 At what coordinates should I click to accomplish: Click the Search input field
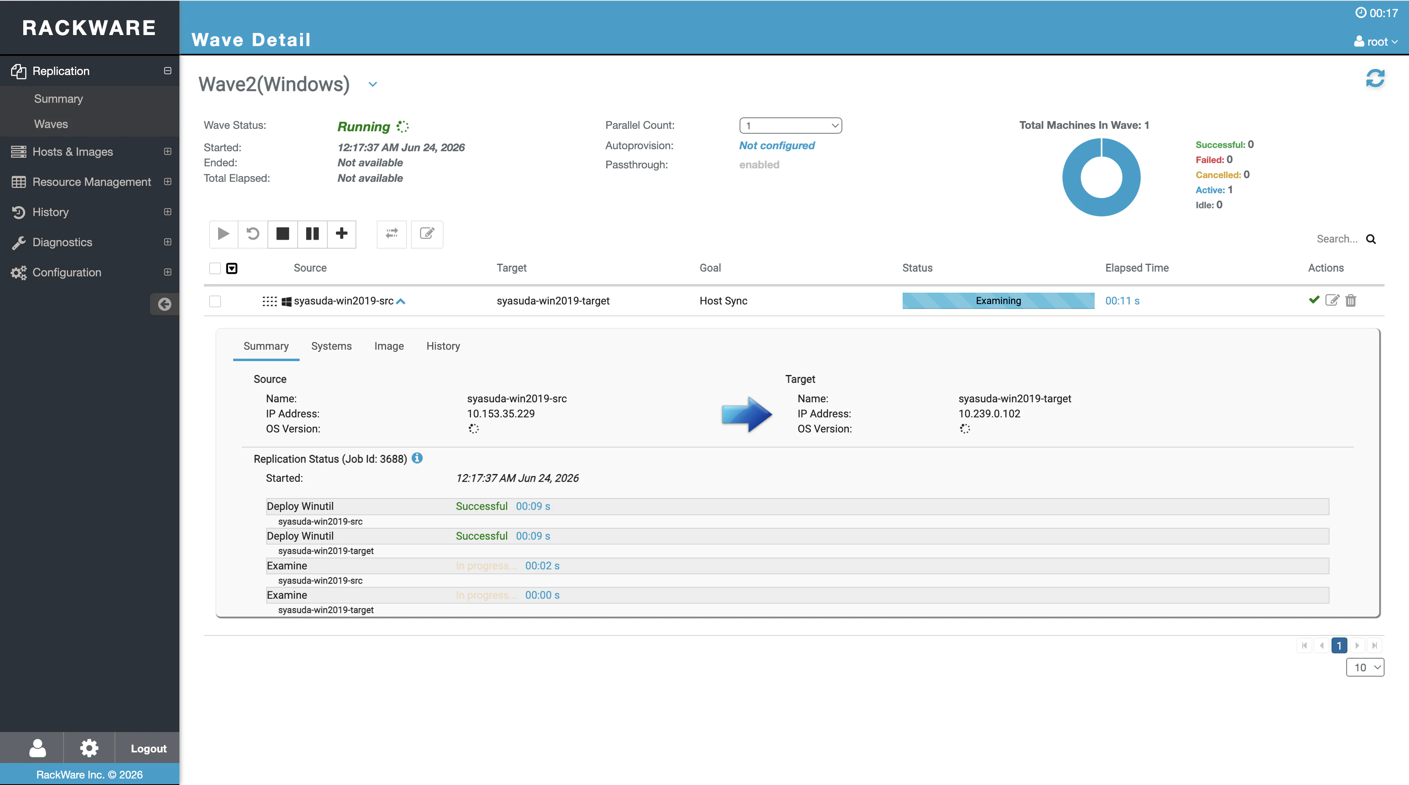coord(1337,239)
